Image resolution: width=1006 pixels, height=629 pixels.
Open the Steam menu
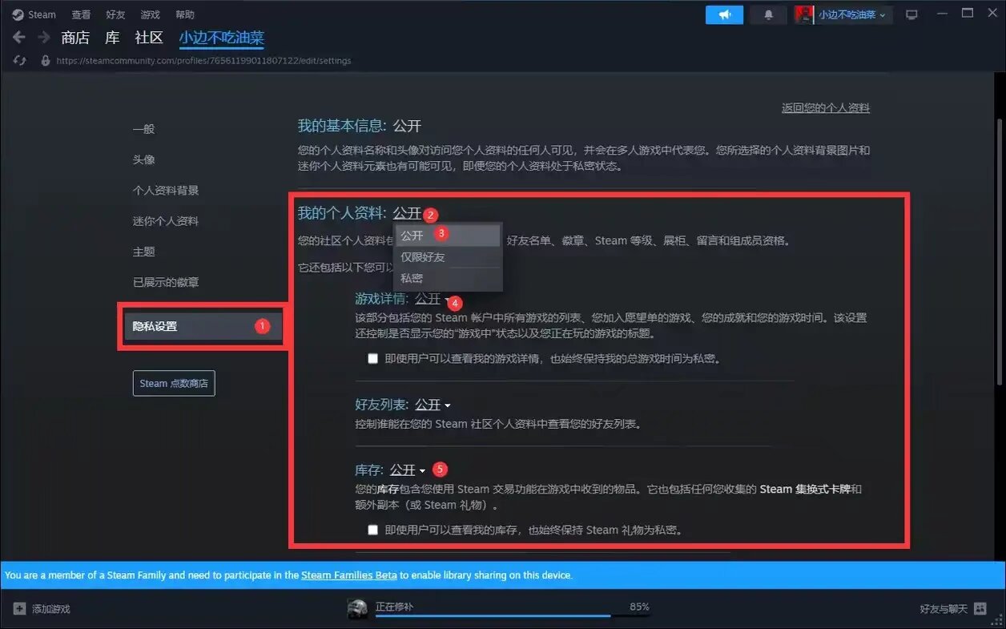[x=42, y=14]
